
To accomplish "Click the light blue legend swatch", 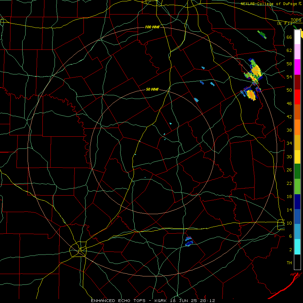I will (x=297, y=232).
